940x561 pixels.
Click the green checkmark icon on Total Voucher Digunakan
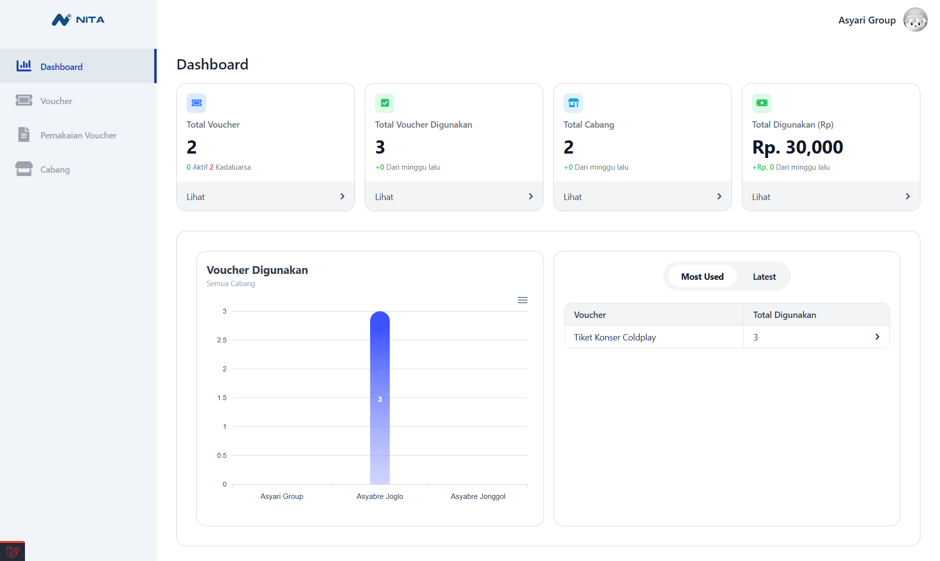[x=385, y=103]
